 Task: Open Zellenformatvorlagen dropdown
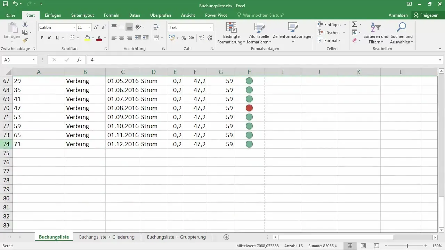[x=292, y=33]
